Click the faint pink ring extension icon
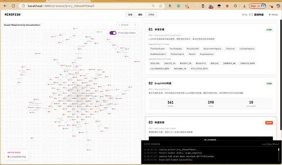 195,6
